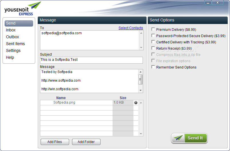Toggle Compress files into a zip file

pyautogui.click(x=153, y=55)
